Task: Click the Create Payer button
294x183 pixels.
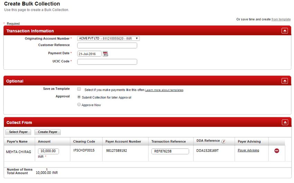Action: click(x=47, y=132)
